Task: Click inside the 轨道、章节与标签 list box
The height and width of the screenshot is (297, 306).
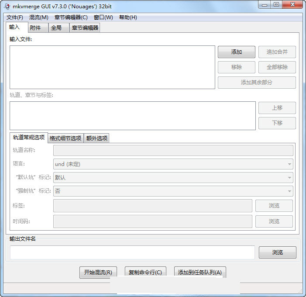Action: point(133,116)
